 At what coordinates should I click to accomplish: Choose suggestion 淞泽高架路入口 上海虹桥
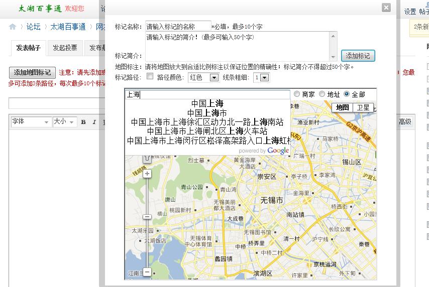tap(207, 140)
